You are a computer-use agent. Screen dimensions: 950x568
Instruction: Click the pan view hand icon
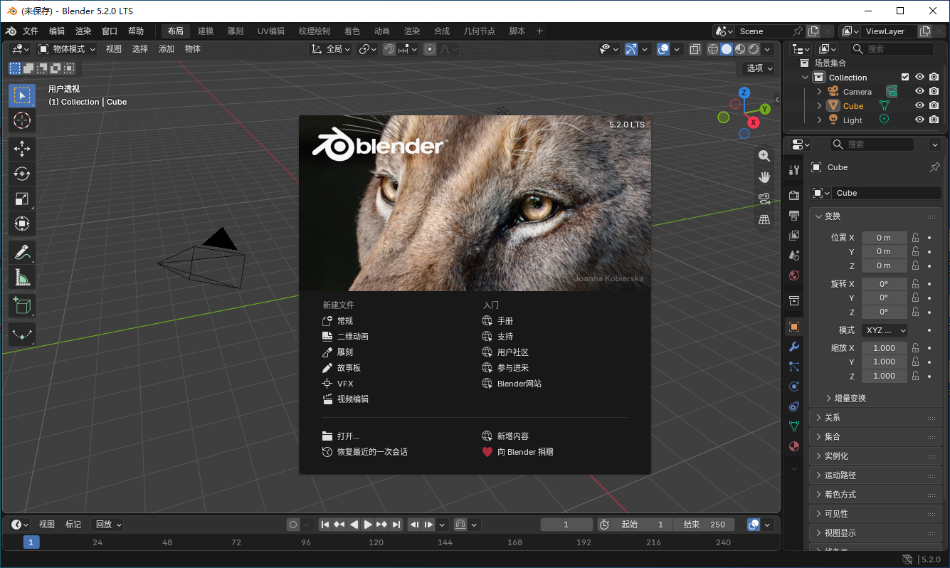(764, 177)
